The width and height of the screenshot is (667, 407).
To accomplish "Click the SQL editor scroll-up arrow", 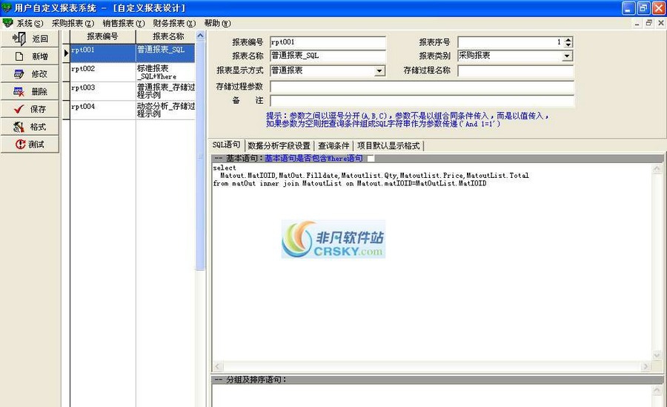I will (657, 169).
